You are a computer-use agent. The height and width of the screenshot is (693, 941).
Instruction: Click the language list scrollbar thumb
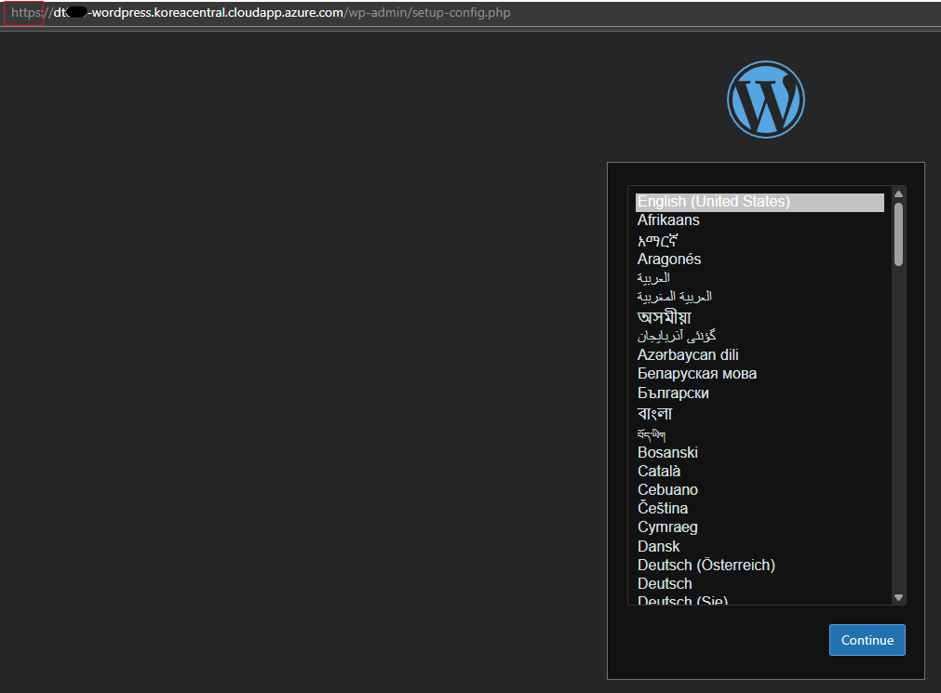pyautogui.click(x=898, y=234)
